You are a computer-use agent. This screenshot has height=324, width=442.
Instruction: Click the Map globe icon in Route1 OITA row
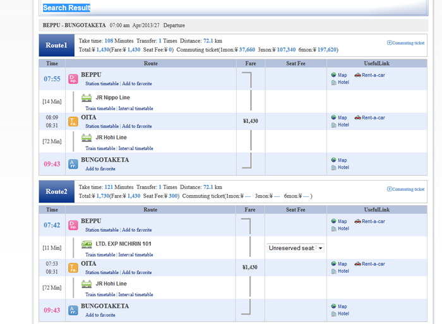click(334, 117)
